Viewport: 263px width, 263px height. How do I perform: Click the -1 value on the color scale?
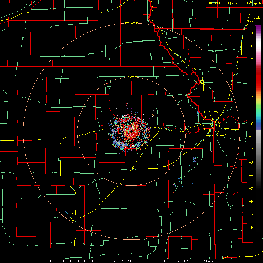(x=251, y=137)
